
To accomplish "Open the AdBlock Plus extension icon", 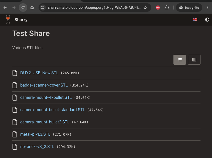I will (x=158, y=8).
